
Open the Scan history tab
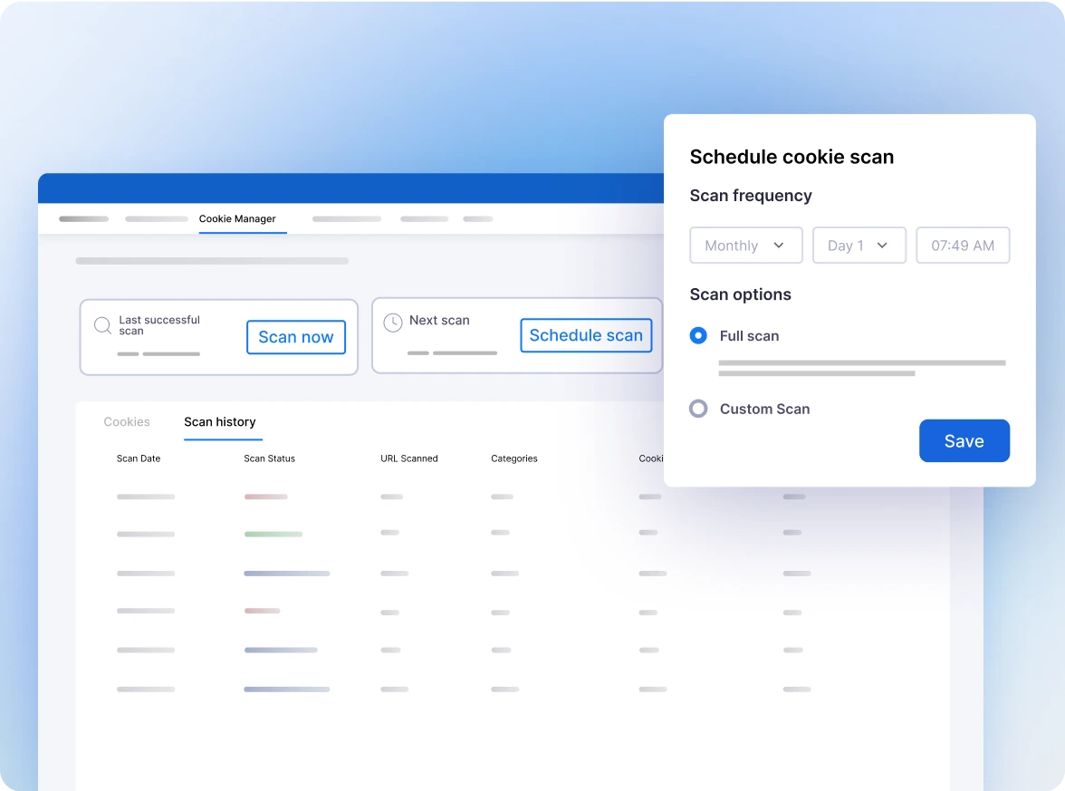(220, 422)
